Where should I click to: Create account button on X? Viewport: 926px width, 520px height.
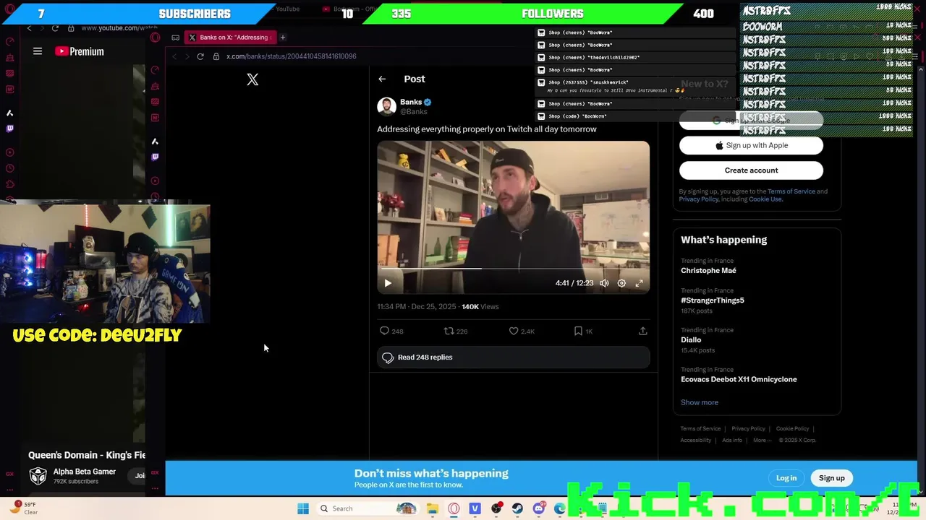(x=751, y=170)
